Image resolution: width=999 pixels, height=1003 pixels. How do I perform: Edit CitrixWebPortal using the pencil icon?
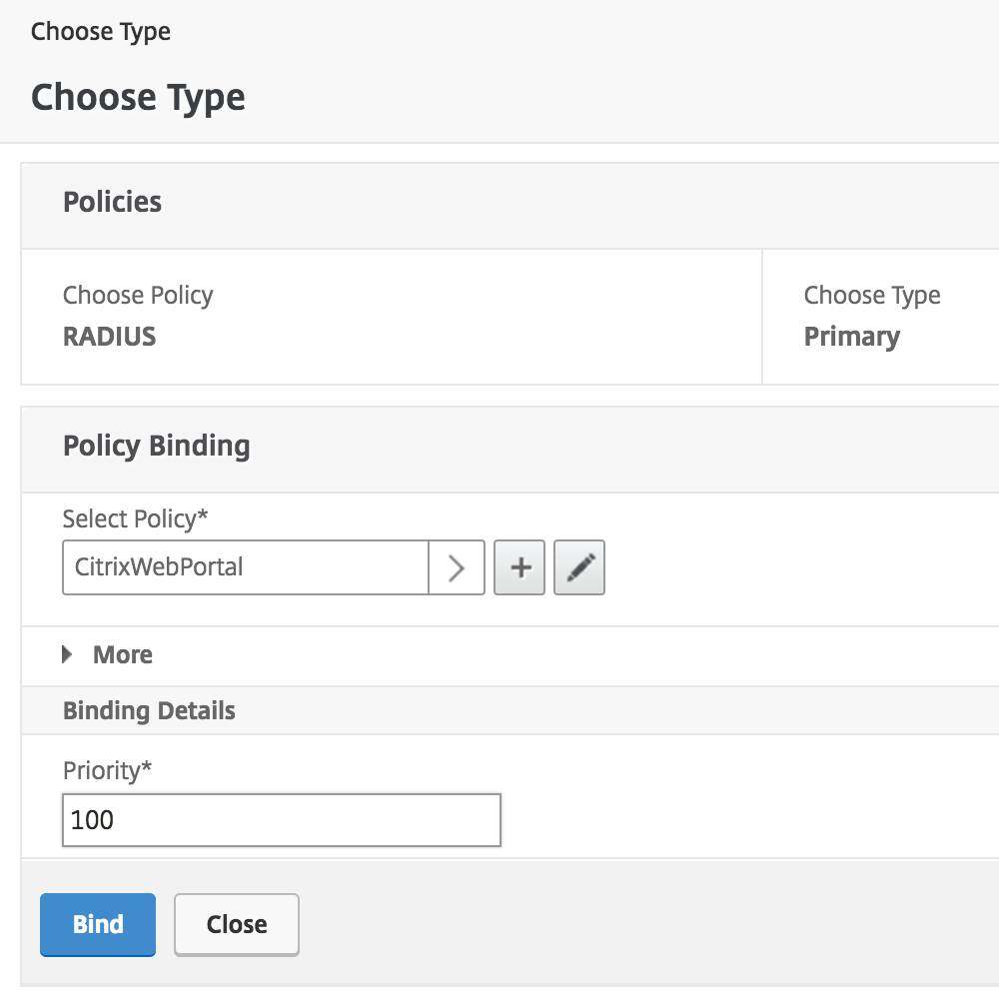pyautogui.click(x=579, y=567)
